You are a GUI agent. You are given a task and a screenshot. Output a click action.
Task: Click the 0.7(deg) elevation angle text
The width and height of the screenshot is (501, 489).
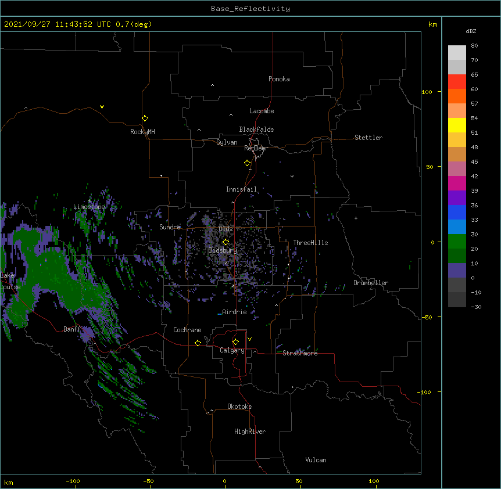(x=134, y=24)
